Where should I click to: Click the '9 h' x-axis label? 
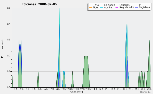(x=64, y=89)
